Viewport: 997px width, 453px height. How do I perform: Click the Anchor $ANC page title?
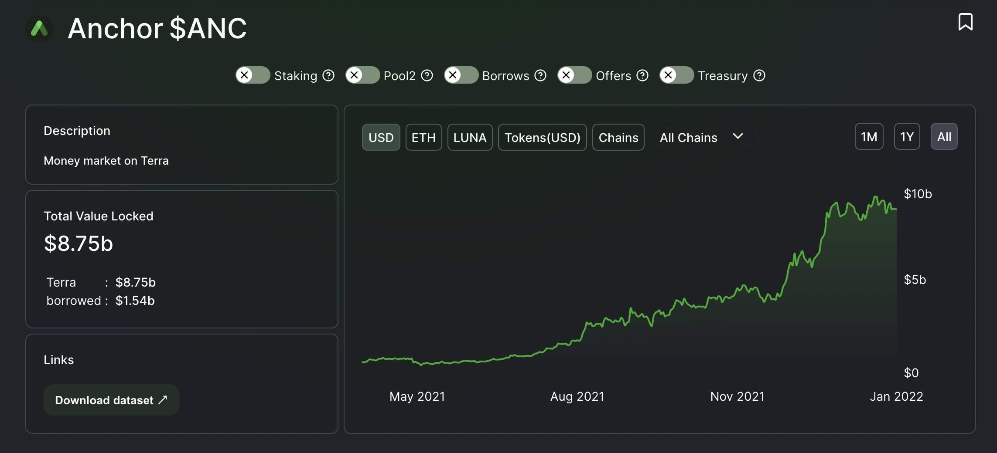[157, 29]
